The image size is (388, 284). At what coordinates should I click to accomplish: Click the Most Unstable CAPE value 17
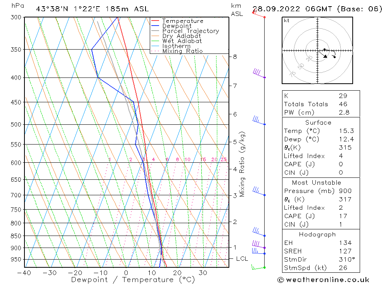(x=343, y=216)
